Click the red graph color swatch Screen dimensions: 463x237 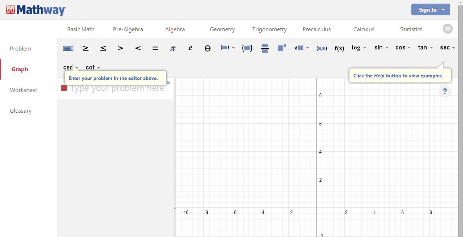tap(64, 88)
